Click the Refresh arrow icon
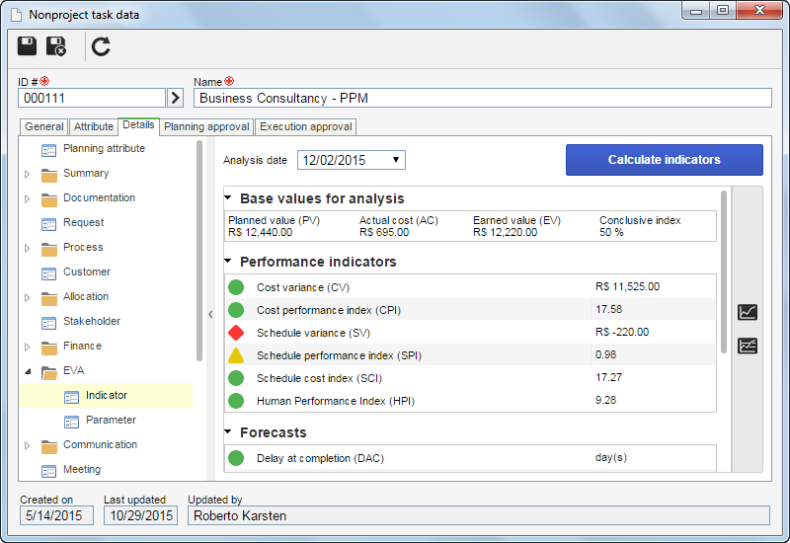Image resolution: width=790 pixels, height=543 pixels. pyautogui.click(x=101, y=46)
